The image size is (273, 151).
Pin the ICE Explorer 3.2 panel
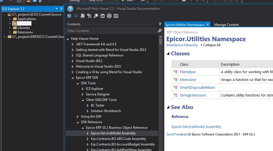pos(61,9)
